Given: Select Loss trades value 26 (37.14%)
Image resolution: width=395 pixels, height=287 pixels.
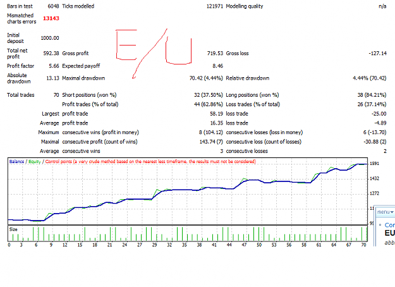Looking at the screenshot, I should pyautogui.click(x=372, y=104).
